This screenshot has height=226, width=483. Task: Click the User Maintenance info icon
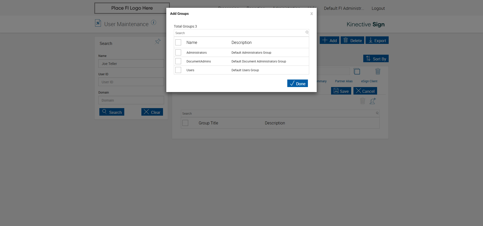coord(153,23)
